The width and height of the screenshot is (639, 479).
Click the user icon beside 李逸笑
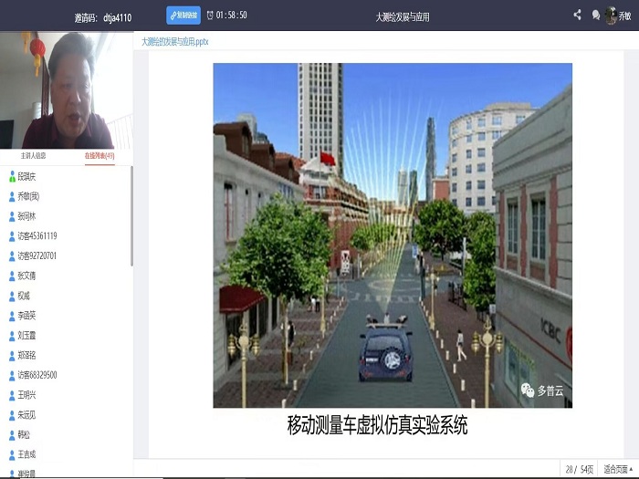click(x=12, y=316)
